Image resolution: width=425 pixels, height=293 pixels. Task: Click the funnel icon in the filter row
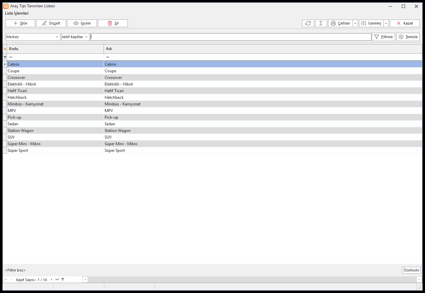coord(5,57)
